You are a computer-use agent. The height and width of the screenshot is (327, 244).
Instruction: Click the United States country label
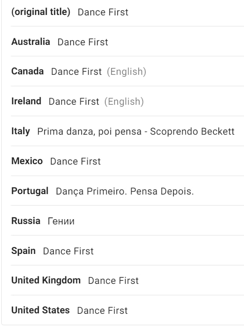point(40,310)
